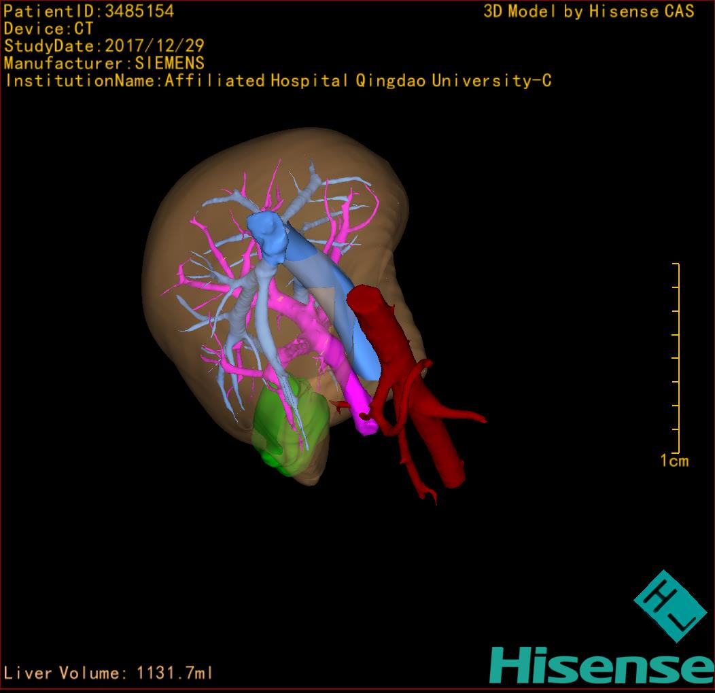Click the teal HL diamond logo icon
Image resolution: width=715 pixels, height=693 pixels.
pyautogui.click(x=669, y=606)
